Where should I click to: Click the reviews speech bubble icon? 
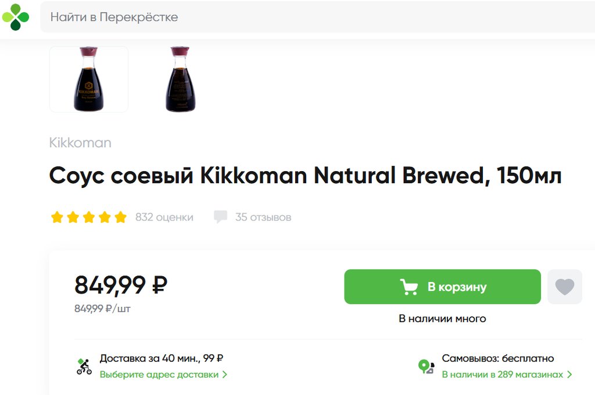coord(220,218)
